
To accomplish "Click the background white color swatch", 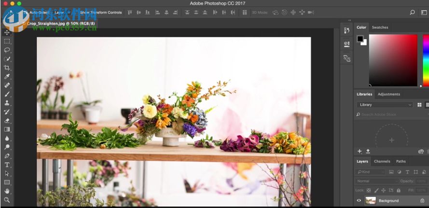I will click(x=364, y=43).
